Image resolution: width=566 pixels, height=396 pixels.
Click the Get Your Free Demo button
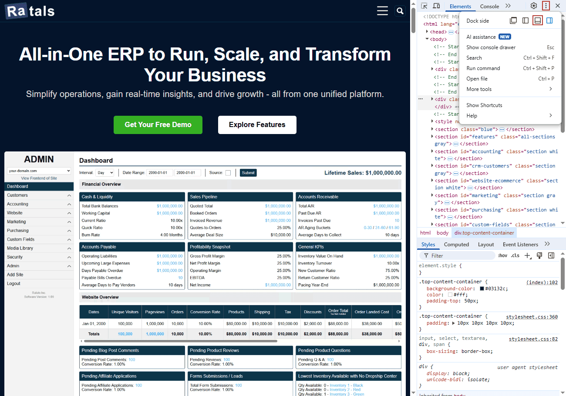click(158, 125)
